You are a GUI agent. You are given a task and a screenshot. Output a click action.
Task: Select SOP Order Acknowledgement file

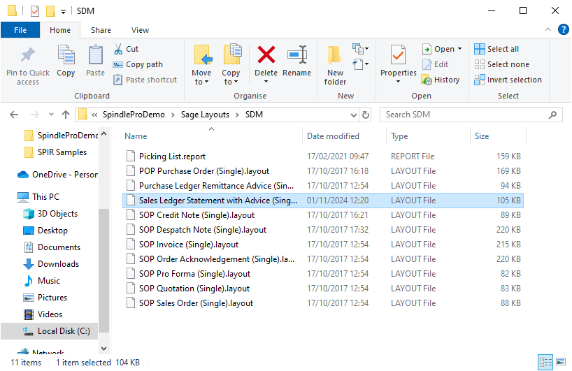tap(323, 259)
